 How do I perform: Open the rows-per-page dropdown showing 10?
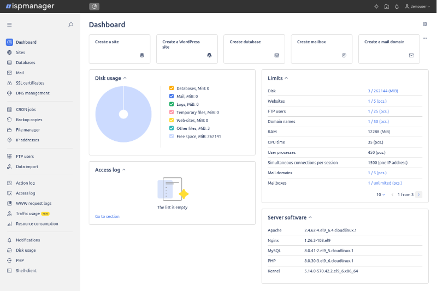(x=381, y=194)
